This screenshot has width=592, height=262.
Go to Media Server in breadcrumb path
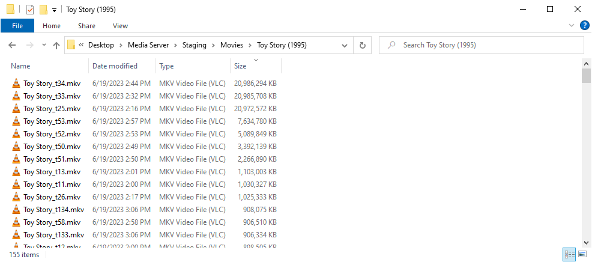click(148, 45)
